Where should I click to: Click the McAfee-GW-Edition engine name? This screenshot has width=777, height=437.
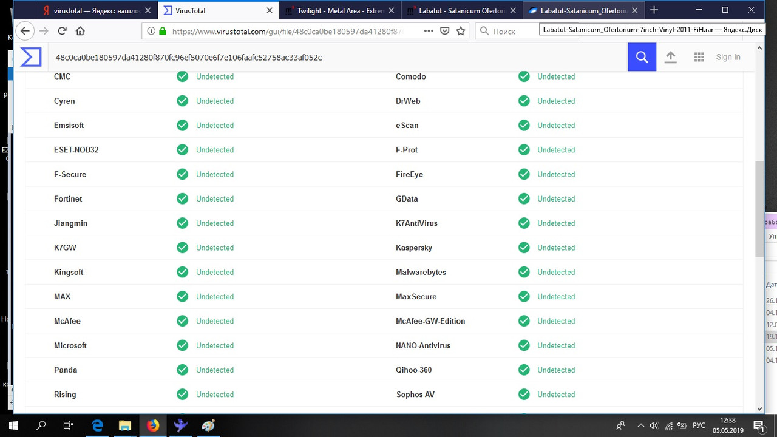point(430,321)
